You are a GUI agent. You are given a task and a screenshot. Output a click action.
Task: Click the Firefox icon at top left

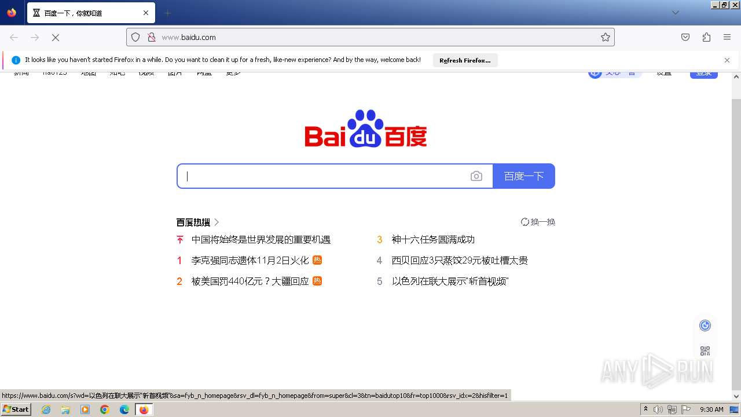tap(12, 13)
